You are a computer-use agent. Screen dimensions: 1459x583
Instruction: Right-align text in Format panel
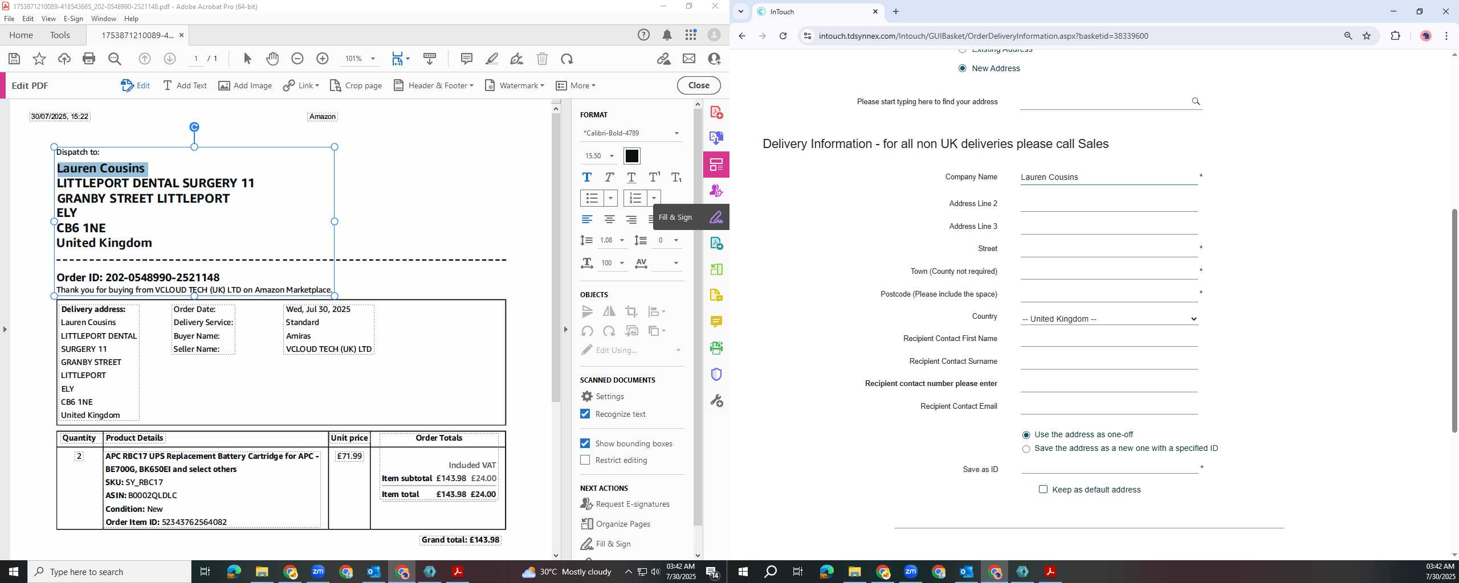[x=631, y=220]
